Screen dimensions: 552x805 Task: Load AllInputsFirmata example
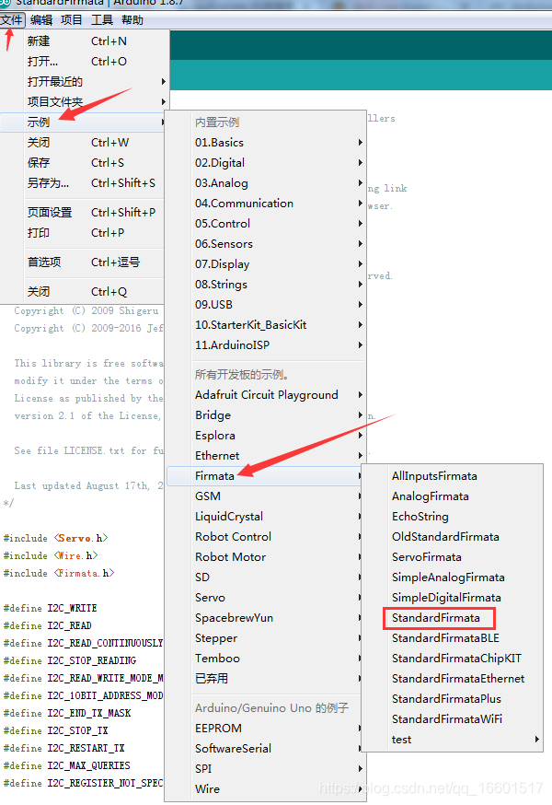pos(452,476)
